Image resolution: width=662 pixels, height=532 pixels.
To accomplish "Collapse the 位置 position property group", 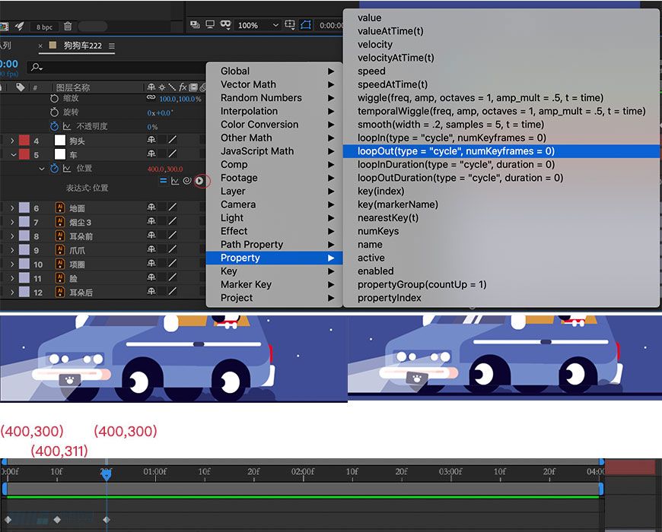I will 41,169.
